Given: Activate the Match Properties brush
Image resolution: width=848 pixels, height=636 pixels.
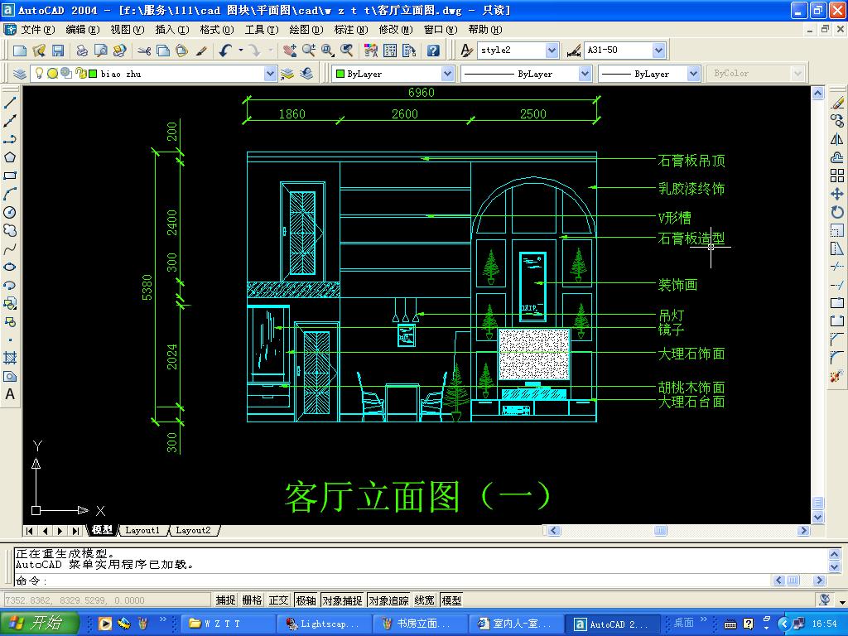Looking at the screenshot, I should [201, 51].
